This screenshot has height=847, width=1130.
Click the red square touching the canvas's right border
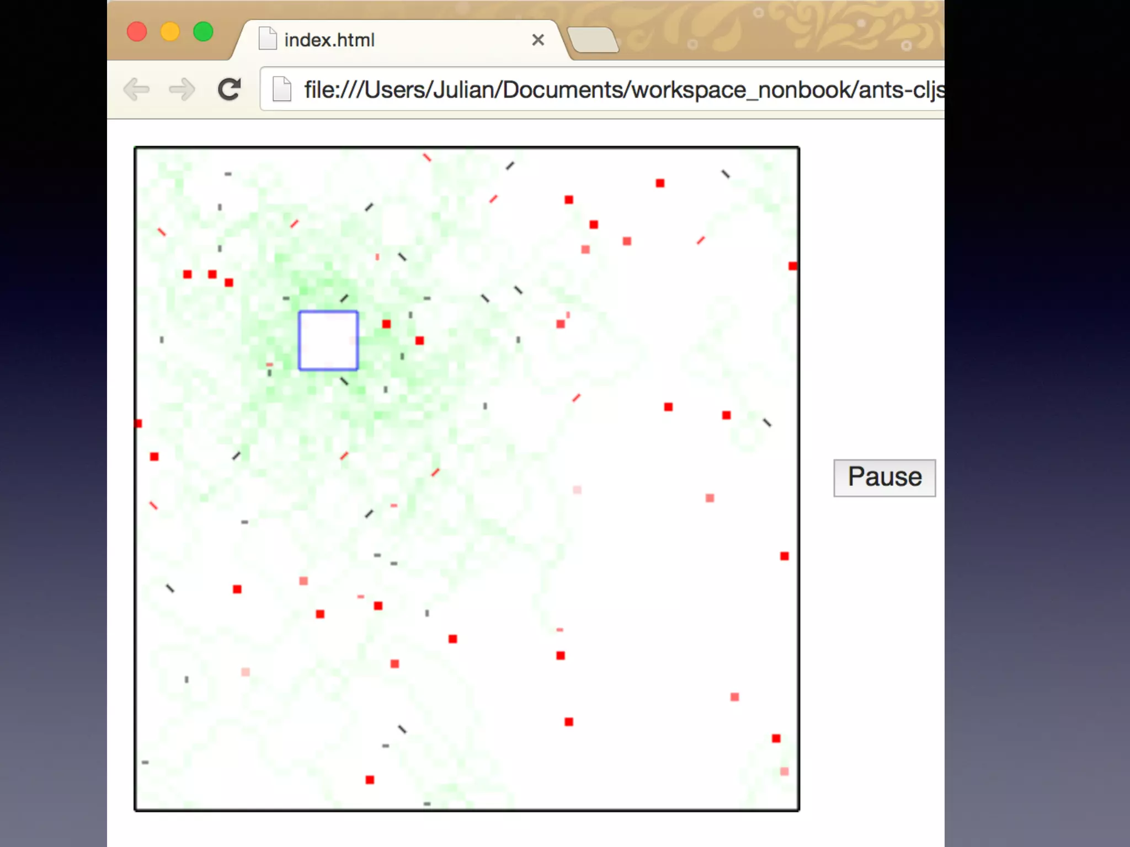793,266
